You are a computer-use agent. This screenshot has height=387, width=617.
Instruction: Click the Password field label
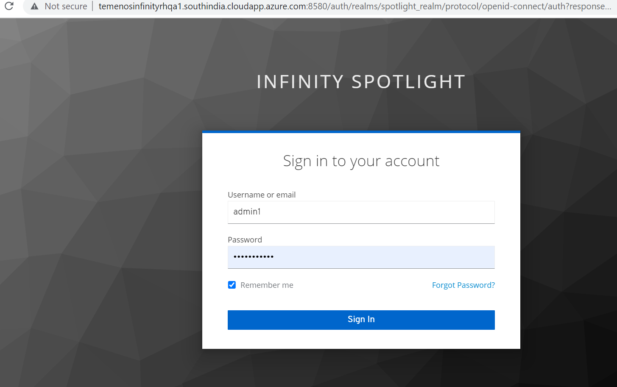245,239
